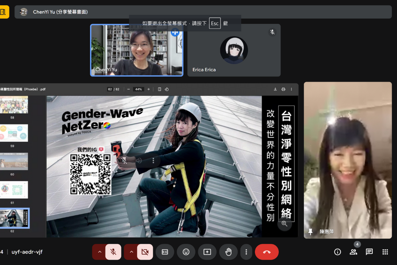
Task: Click the present screen button
Action: (x=207, y=252)
